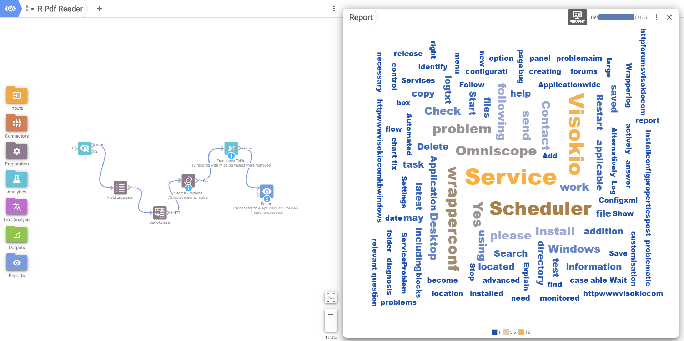Select the Report breadcrumb tab
This screenshot has height=341, width=684.
361,17
